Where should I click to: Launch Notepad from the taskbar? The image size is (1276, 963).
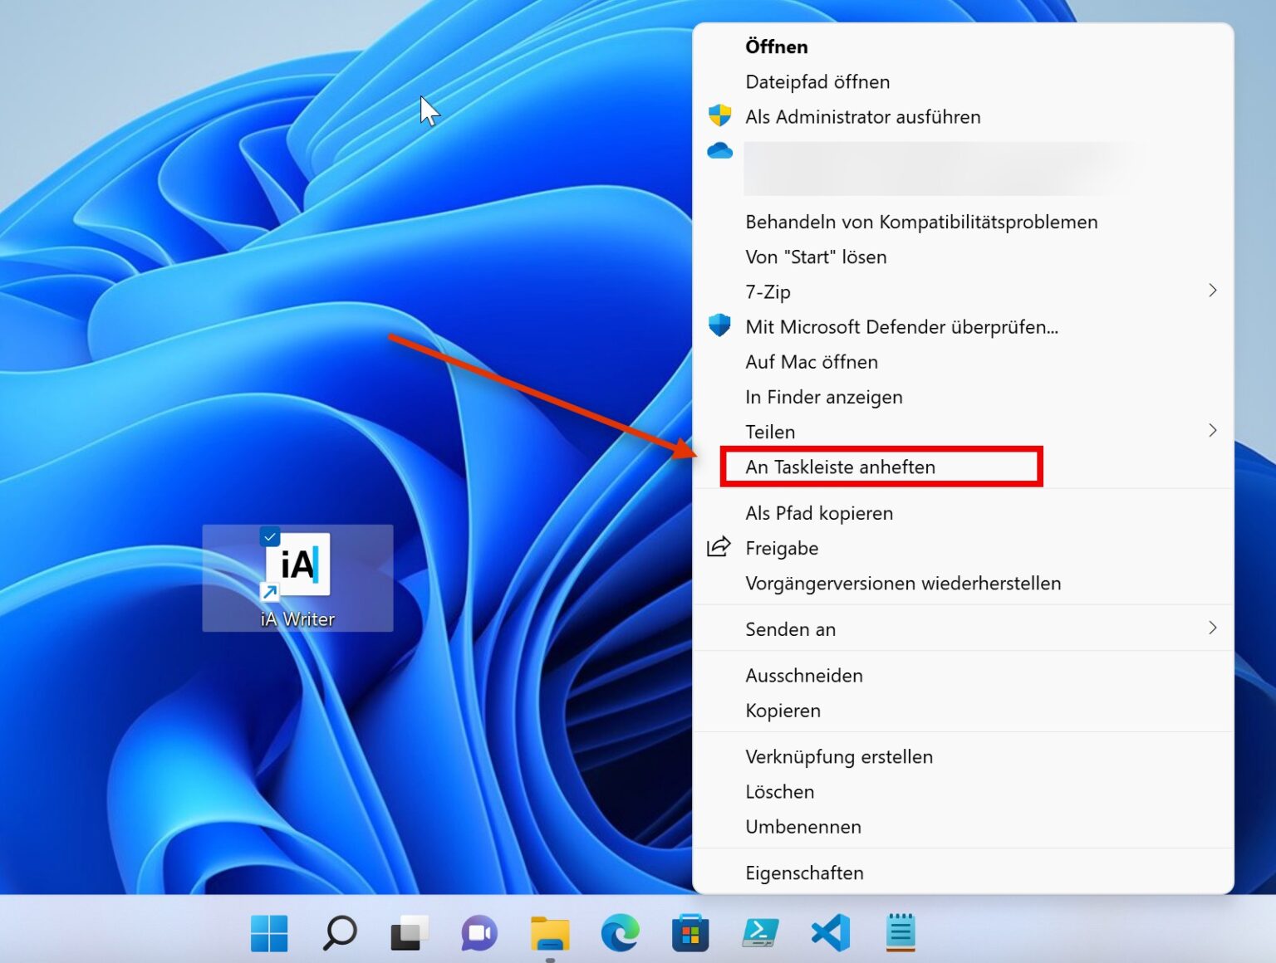(900, 931)
